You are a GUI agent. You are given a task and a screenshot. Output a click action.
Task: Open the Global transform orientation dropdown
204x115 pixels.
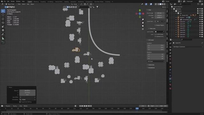[x=75, y=4]
